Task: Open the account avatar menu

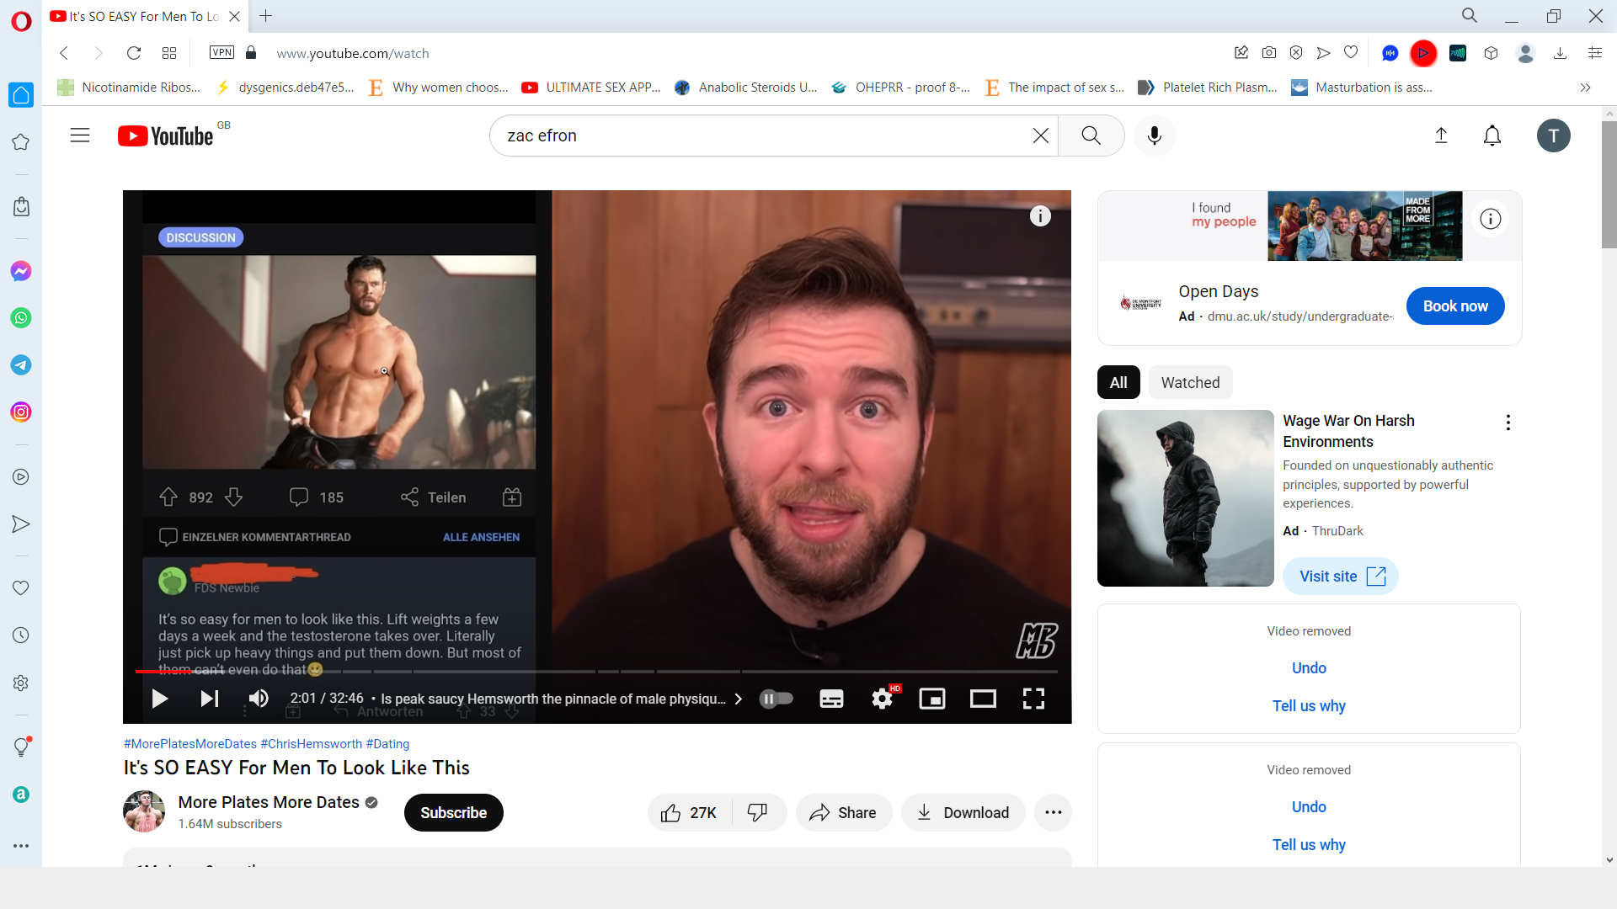Action: click(x=1554, y=136)
